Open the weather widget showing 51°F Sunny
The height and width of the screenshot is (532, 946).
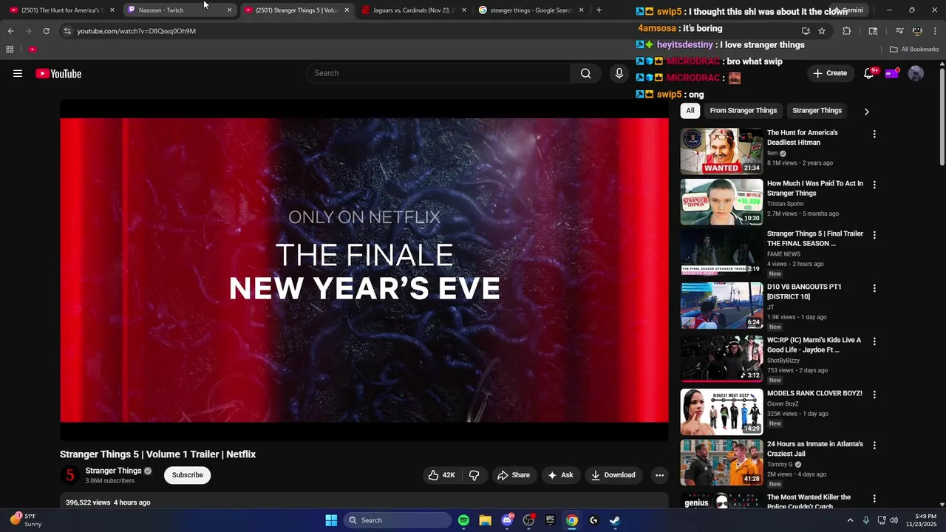tap(25, 520)
